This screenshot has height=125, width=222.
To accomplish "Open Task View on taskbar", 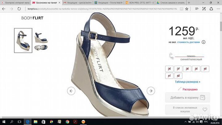I will click(x=19, y=122).
